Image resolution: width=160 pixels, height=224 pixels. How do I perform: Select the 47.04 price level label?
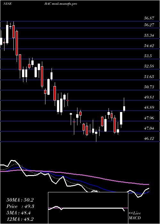coord(149,128)
